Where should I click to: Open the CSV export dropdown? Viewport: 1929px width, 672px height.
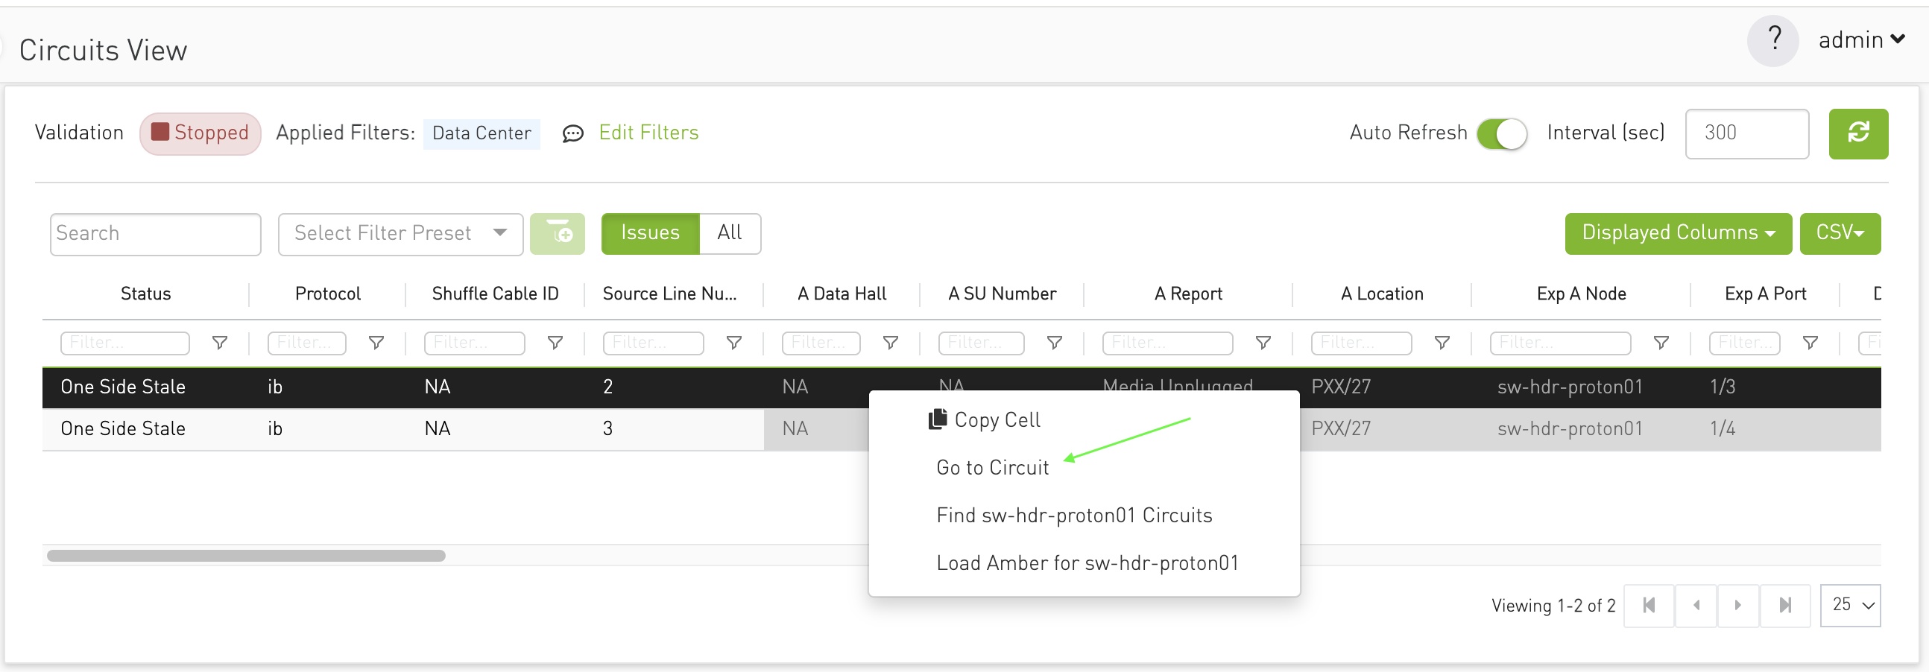point(1839,232)
